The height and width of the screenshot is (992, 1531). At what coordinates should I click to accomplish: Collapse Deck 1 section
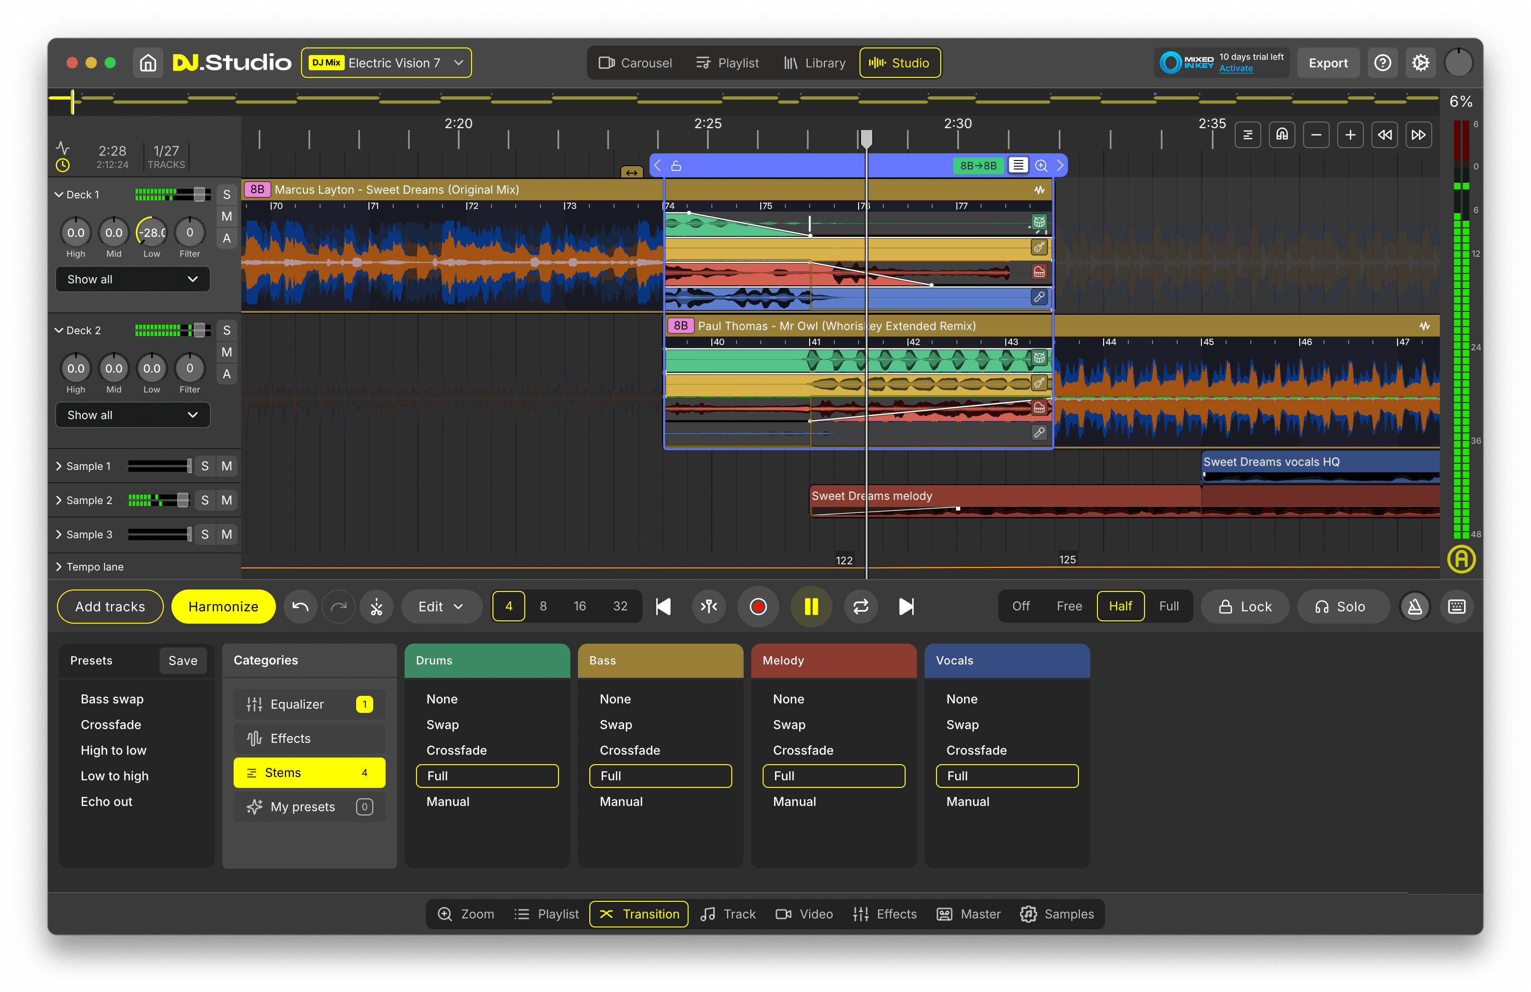coord(59,195)
